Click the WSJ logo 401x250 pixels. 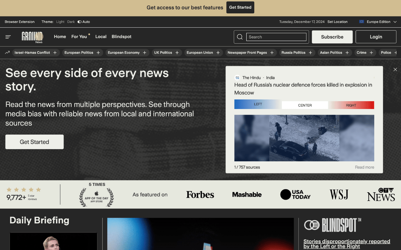[x=339, y=195]
